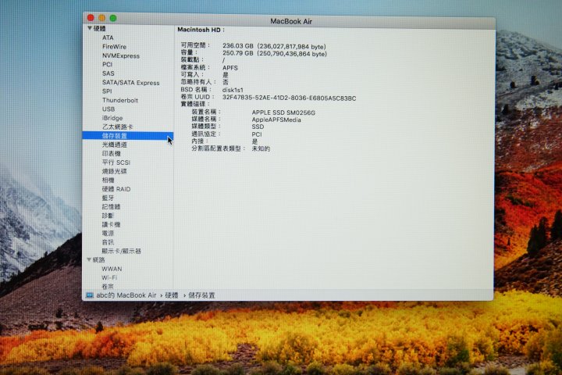This screenshot has height=375, width=562.
Task: Open 光纖通道 in the sidebar
Action: pyautogui.click(x=114, y=145)
